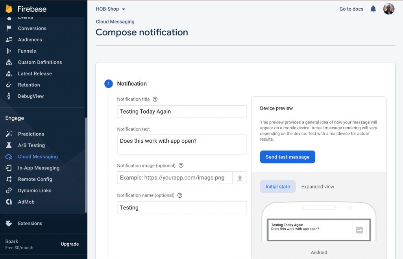Click the step 1 Notification heading
403x259 pixels.
pos(132,84)
